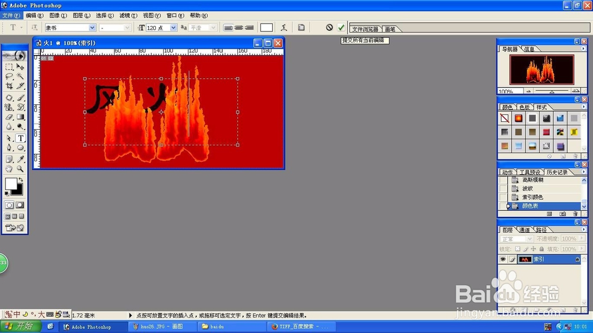Viewport: 593px width, 333px height.
Task: Select the Eraser tool
Action: [x=9, y=117]
